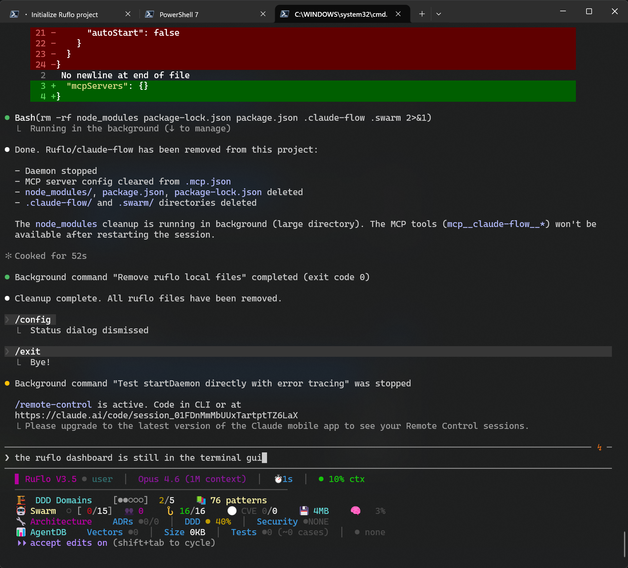Image resolution: width=628 pixels, height=568 pixels.
Task: Click the AgentDB chart icon
Action: 21,532
